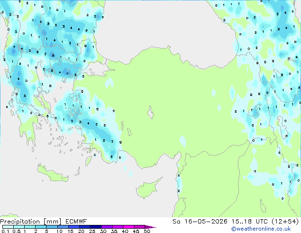Click the '7' precipitation value on map
Screen dimensions: 301x233
(67, 74)
